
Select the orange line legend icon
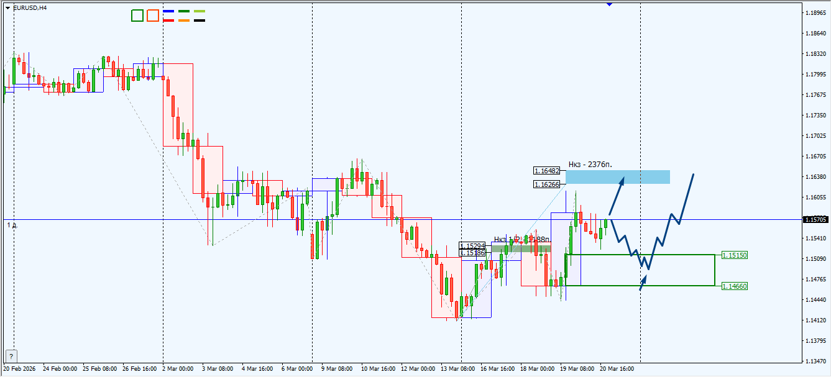click(184, 20)
